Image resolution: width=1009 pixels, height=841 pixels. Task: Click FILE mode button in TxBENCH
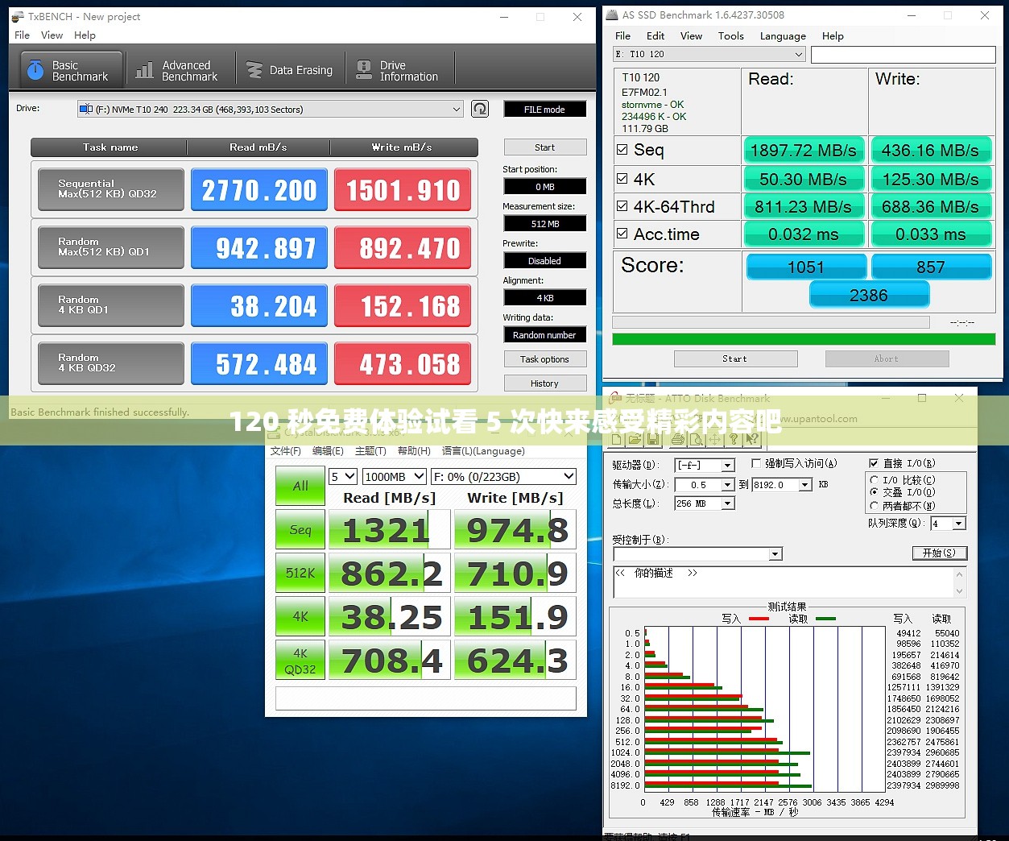[x=544, y=110]
